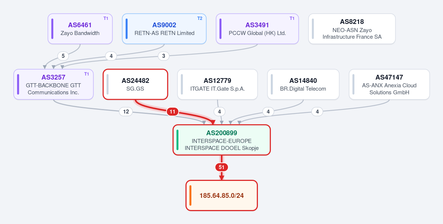Viewport: 443px width, 224px height.
Task: Select the AS6461 Zayo Bandwidth node
Action: 80,29
